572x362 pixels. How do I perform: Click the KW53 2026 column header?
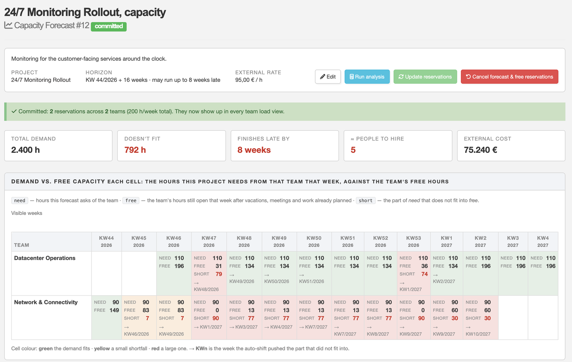pyautogui.click(x=414, y=242)
